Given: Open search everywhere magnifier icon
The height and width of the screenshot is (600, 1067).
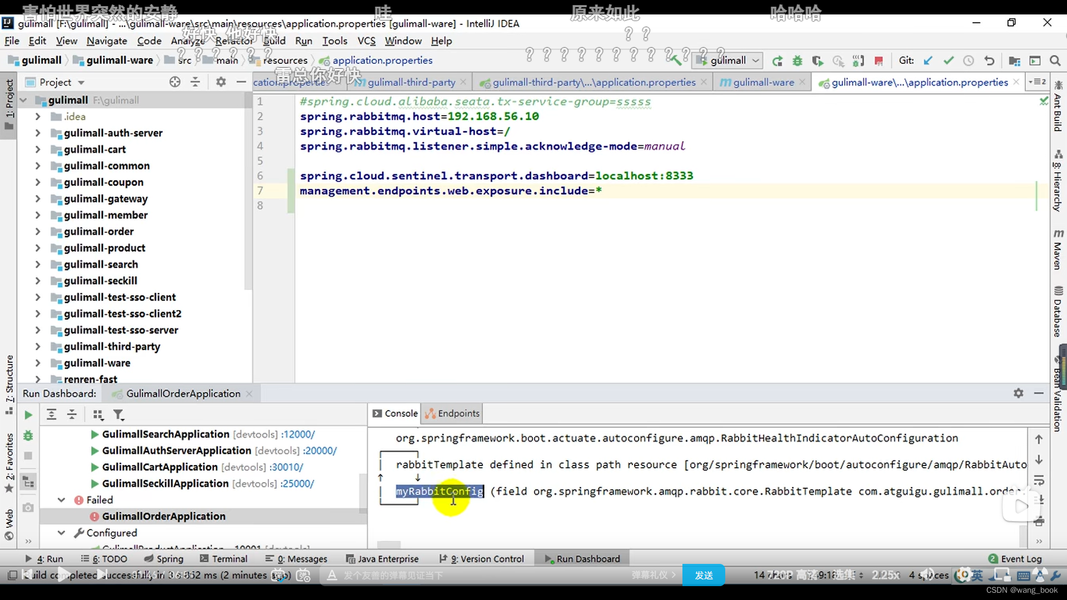Looking at the screenshot, I should pos(1055,61).
